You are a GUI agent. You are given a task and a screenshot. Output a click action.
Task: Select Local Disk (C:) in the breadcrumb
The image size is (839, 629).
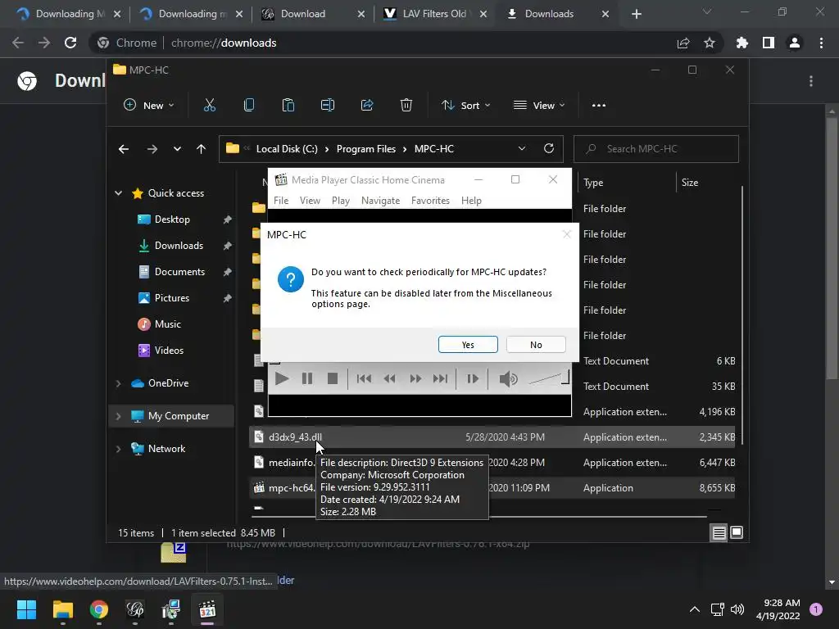click(287, 149)
